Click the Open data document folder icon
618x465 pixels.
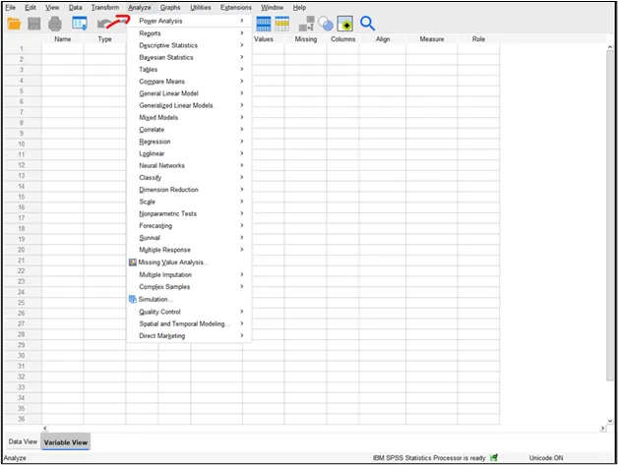(x=14, y=24)
